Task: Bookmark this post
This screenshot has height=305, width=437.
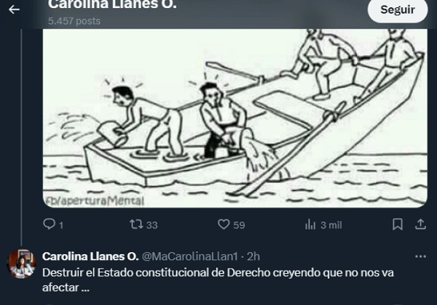Action: point(398,224)
